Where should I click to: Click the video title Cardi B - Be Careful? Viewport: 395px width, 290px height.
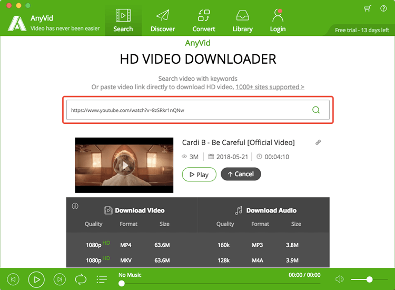[238, 142]
